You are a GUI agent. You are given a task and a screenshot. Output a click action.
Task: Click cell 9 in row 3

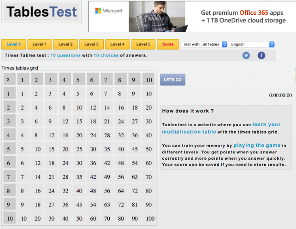tap(51, 121)
